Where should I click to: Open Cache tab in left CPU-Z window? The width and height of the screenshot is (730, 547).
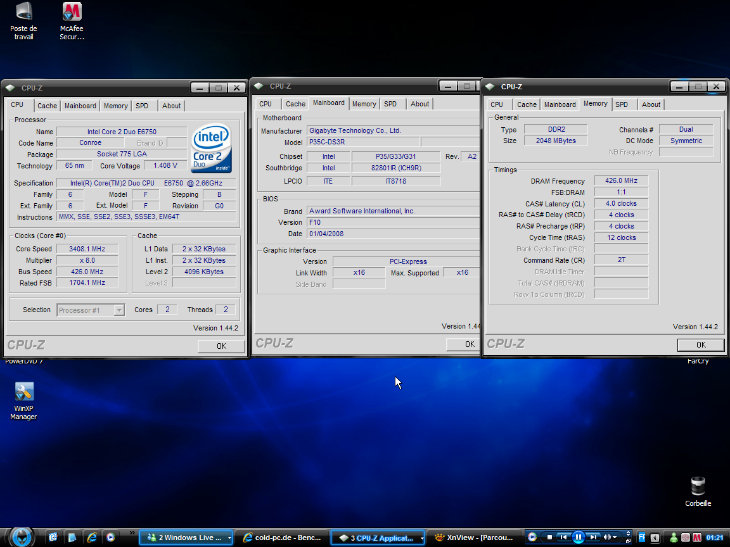[47, 106]
